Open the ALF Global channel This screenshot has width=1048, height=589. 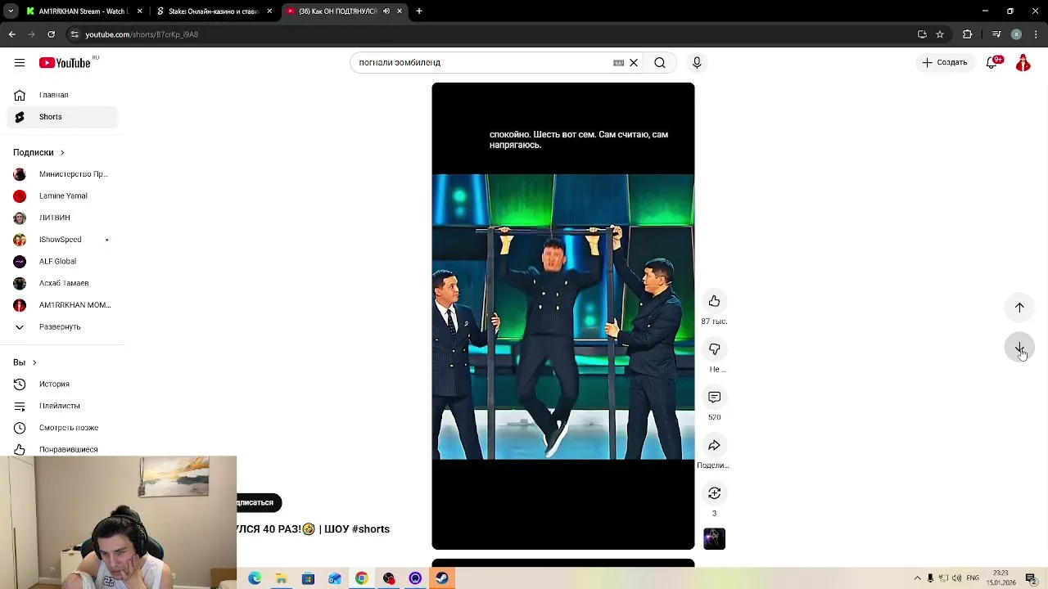(x=62, y=262)
